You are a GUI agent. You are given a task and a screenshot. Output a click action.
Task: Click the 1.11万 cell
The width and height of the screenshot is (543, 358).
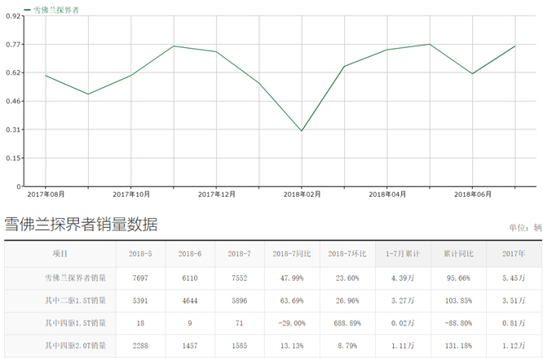pyautogui.click(x=403, y=346)
